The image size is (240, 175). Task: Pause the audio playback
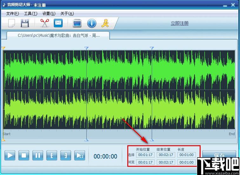(x=38, y=155)
